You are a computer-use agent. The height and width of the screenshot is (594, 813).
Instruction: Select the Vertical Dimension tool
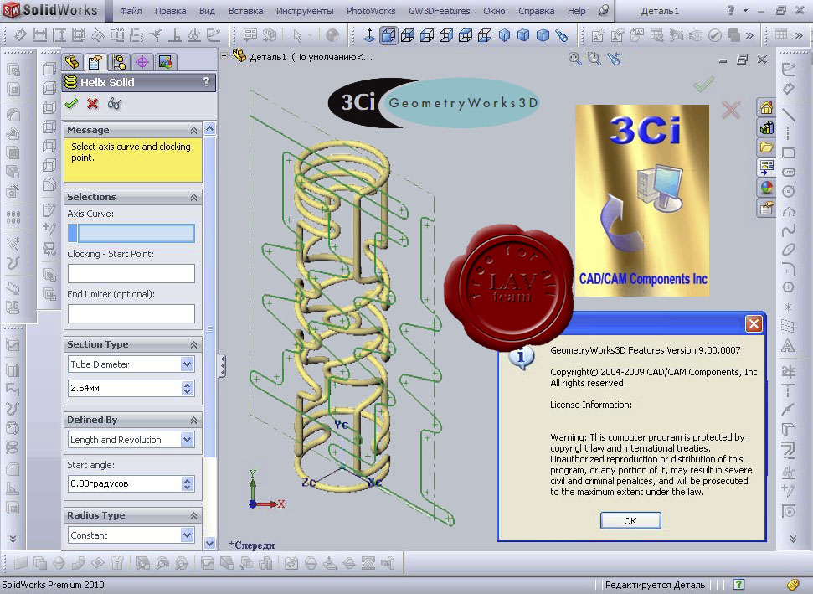[59, 35]
